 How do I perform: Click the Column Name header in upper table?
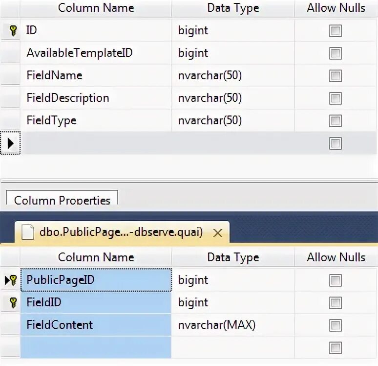coord(96,8)
